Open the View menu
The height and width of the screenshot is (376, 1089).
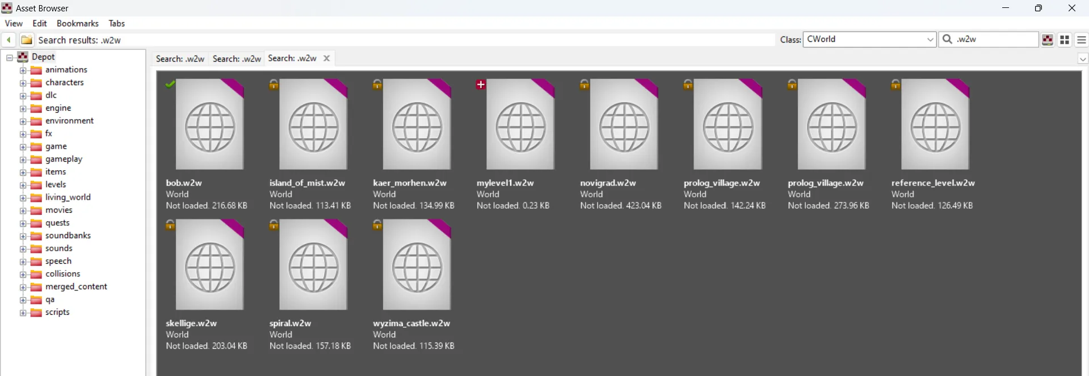pyautogui.click(x=14, y=23)
